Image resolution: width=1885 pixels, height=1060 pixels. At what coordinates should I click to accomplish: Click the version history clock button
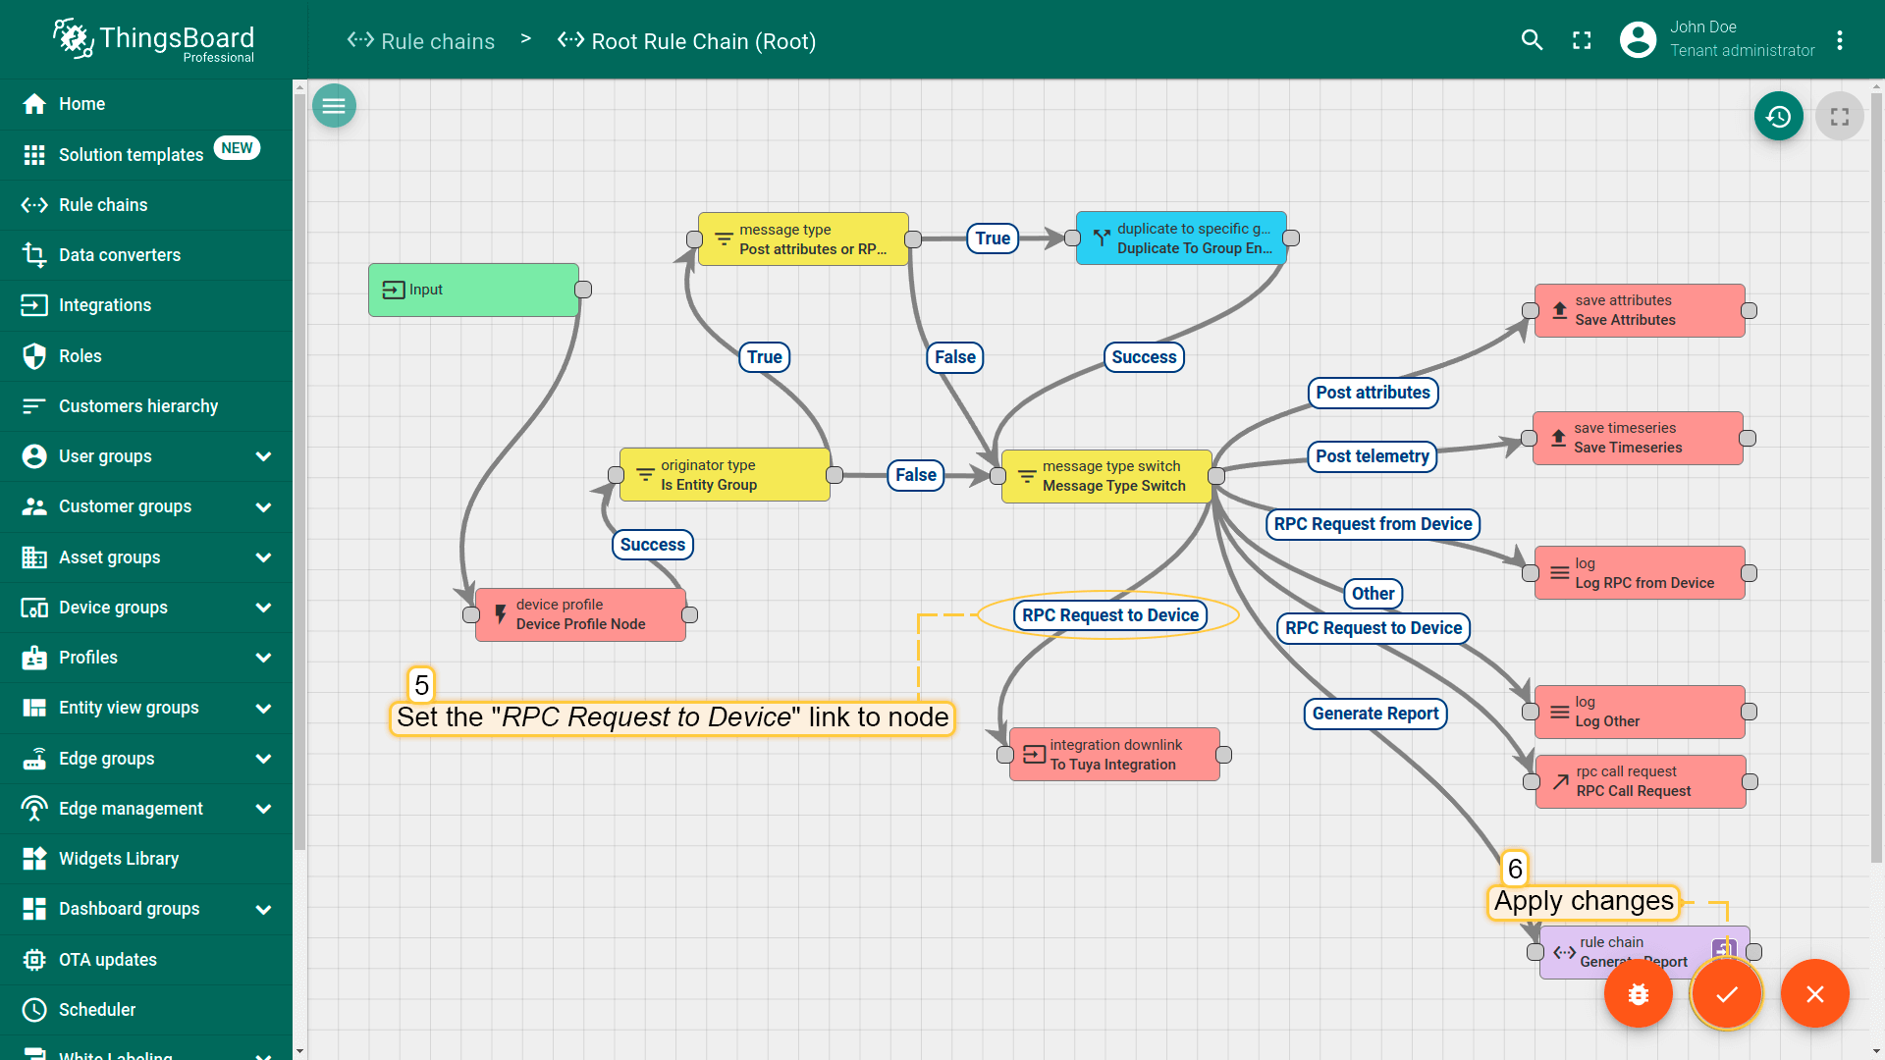click(x=1778, y=117)
